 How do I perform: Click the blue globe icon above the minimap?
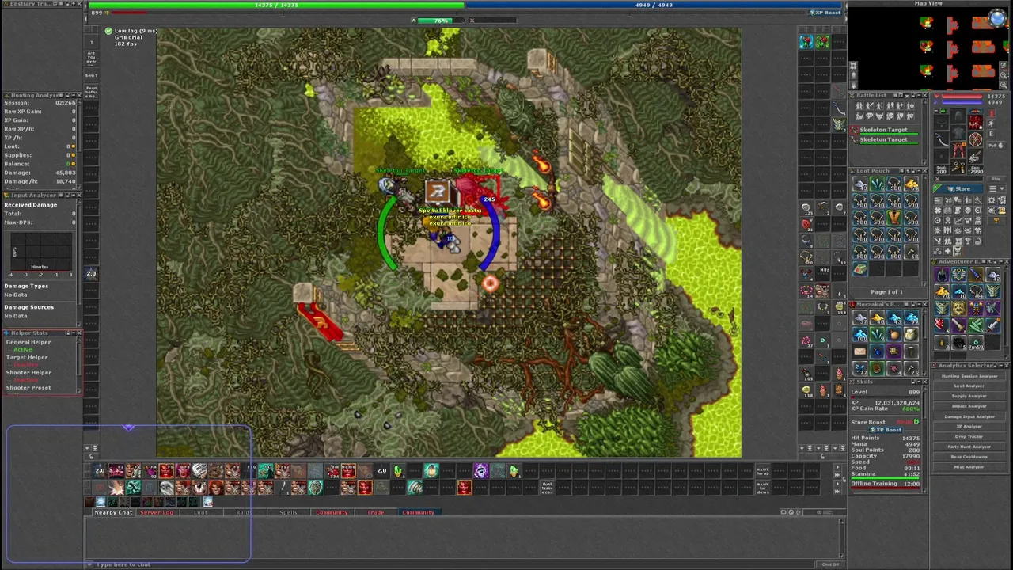click(997, 20)
